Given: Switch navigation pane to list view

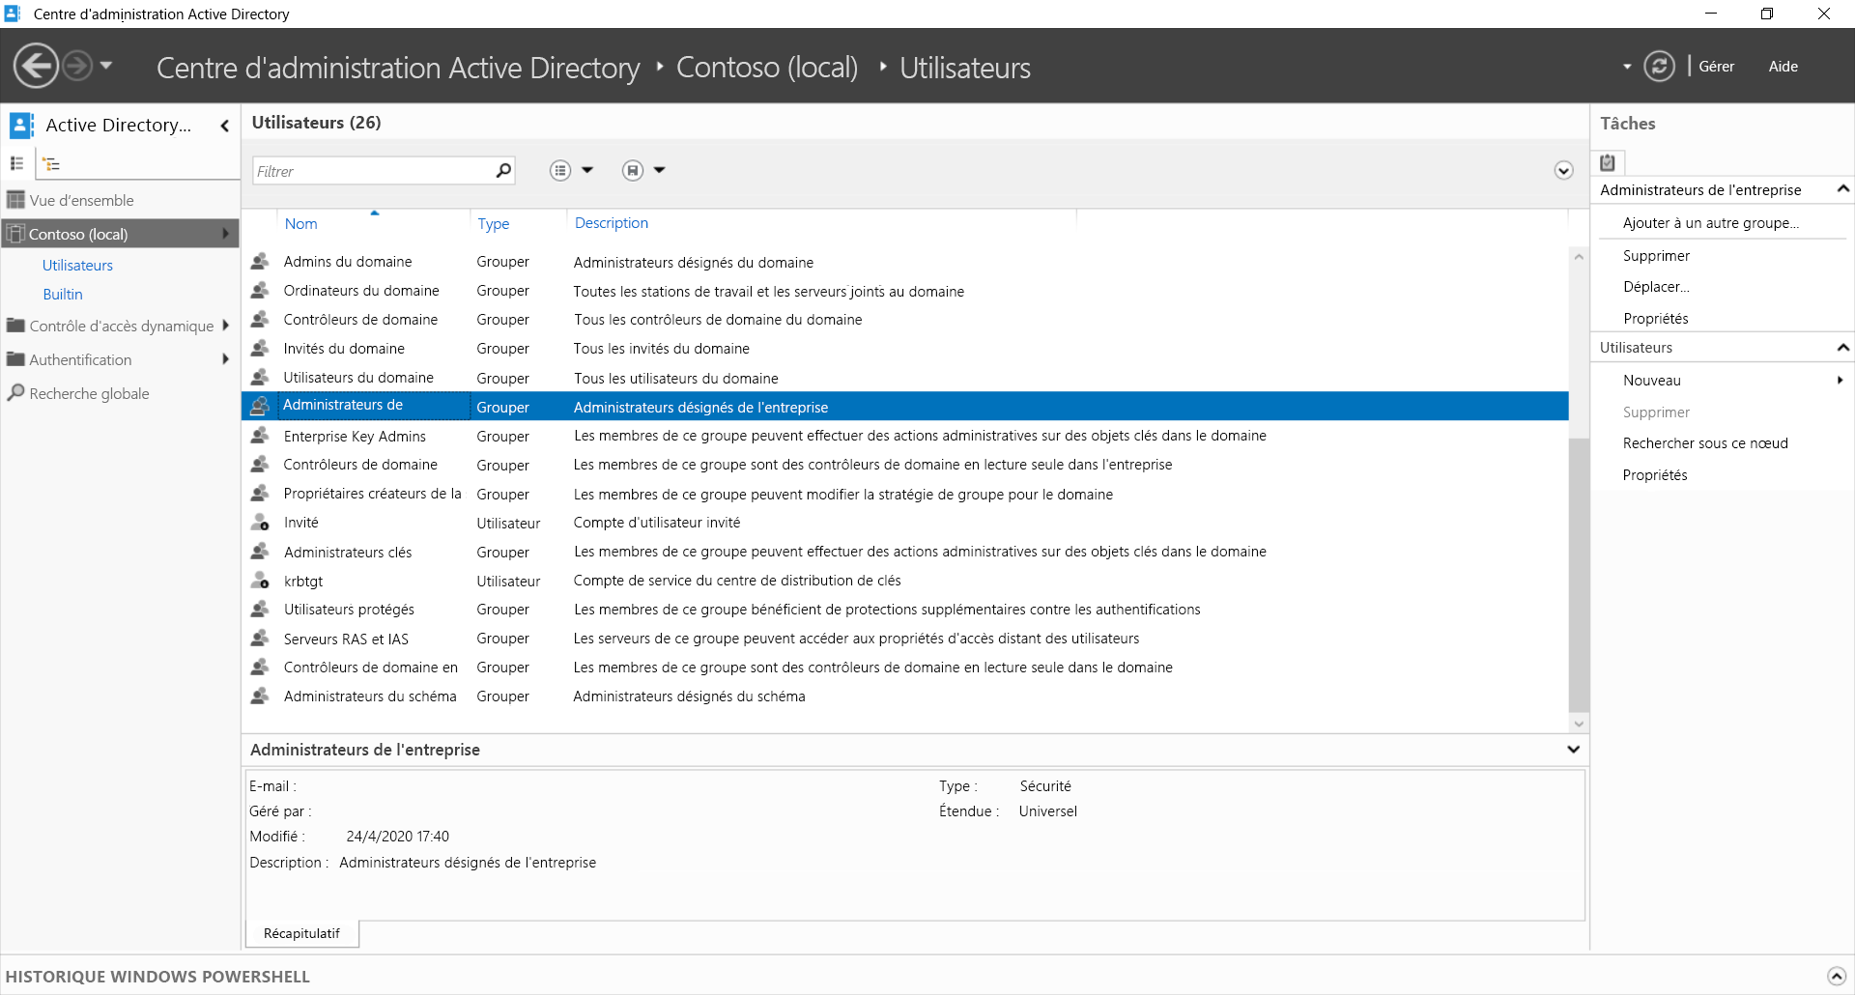Looking at the screenshot, I should (16, 164).
